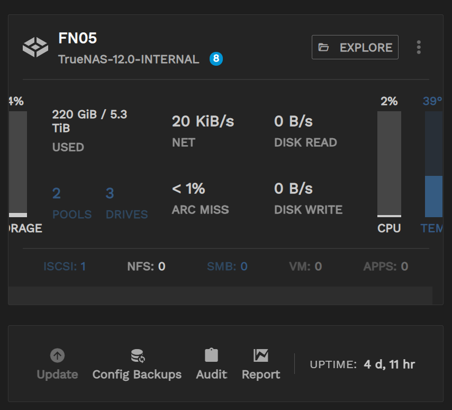The width and height of the screenshot is (452, 410).
Task: Select the SMB: 0 service link
Action: click(x=227, y=266)
